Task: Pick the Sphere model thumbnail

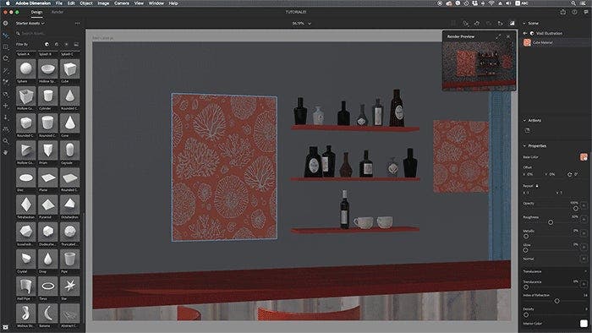Action: pyautogui.click(x=26, y=68)
